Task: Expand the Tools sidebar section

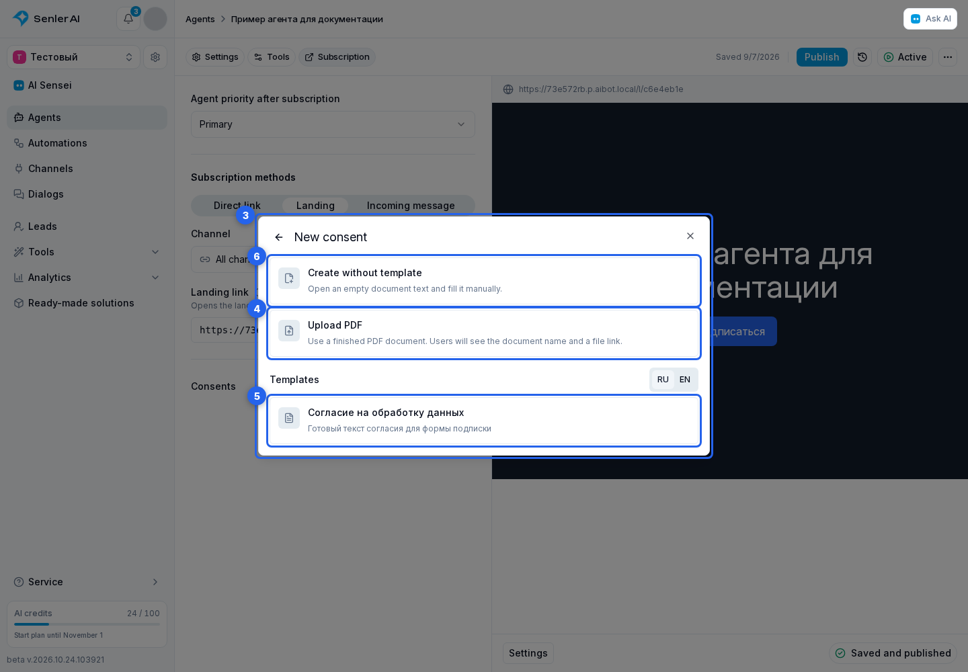Action: click(87, 252)
